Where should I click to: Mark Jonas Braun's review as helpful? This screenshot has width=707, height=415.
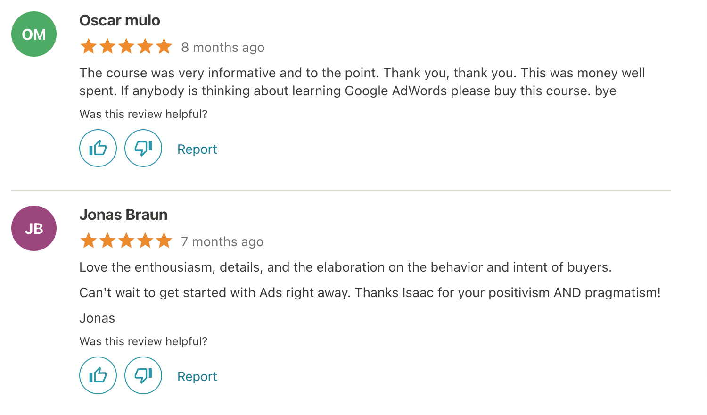(x=98, y=375)
